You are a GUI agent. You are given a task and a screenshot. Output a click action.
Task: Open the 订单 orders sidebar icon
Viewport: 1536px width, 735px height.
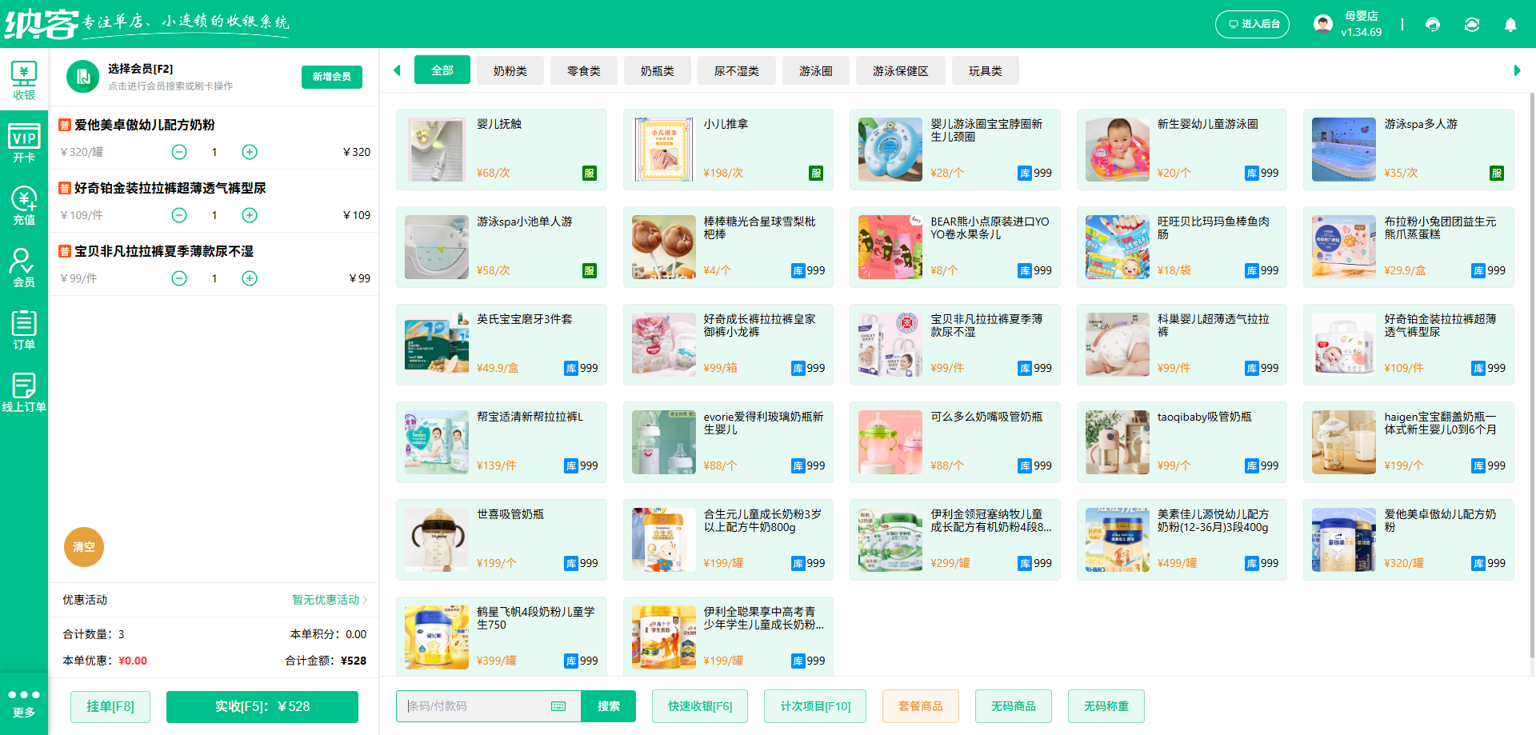click(24, 330)
